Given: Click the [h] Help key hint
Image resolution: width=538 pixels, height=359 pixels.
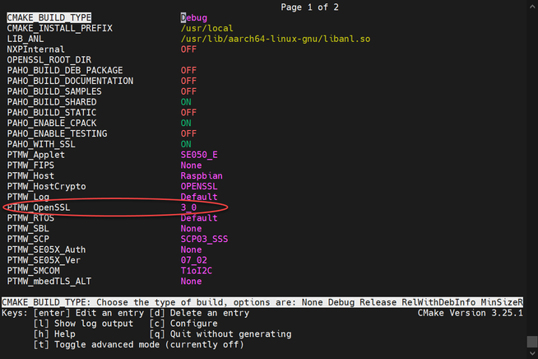Looking at the screenshot, I should [x=55, y=334].
